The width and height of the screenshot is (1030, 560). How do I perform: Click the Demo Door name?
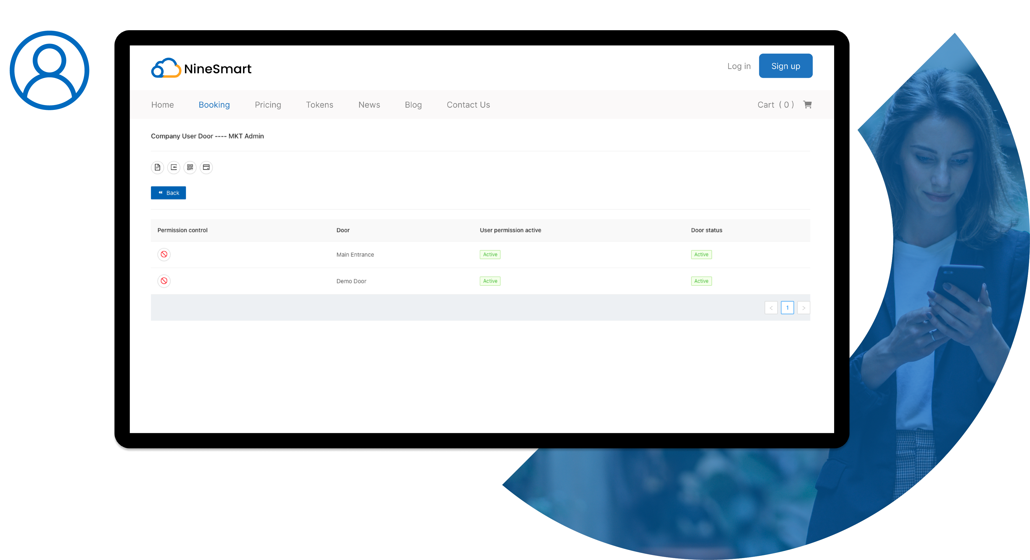(x=351, y=281)
